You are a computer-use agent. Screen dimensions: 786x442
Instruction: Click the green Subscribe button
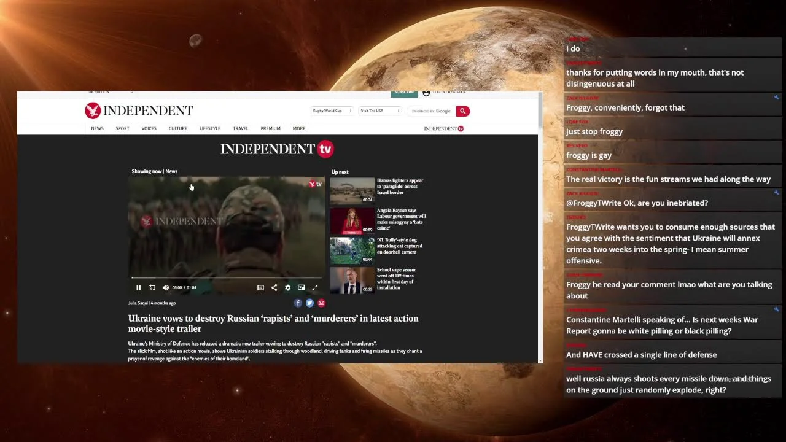404,93
